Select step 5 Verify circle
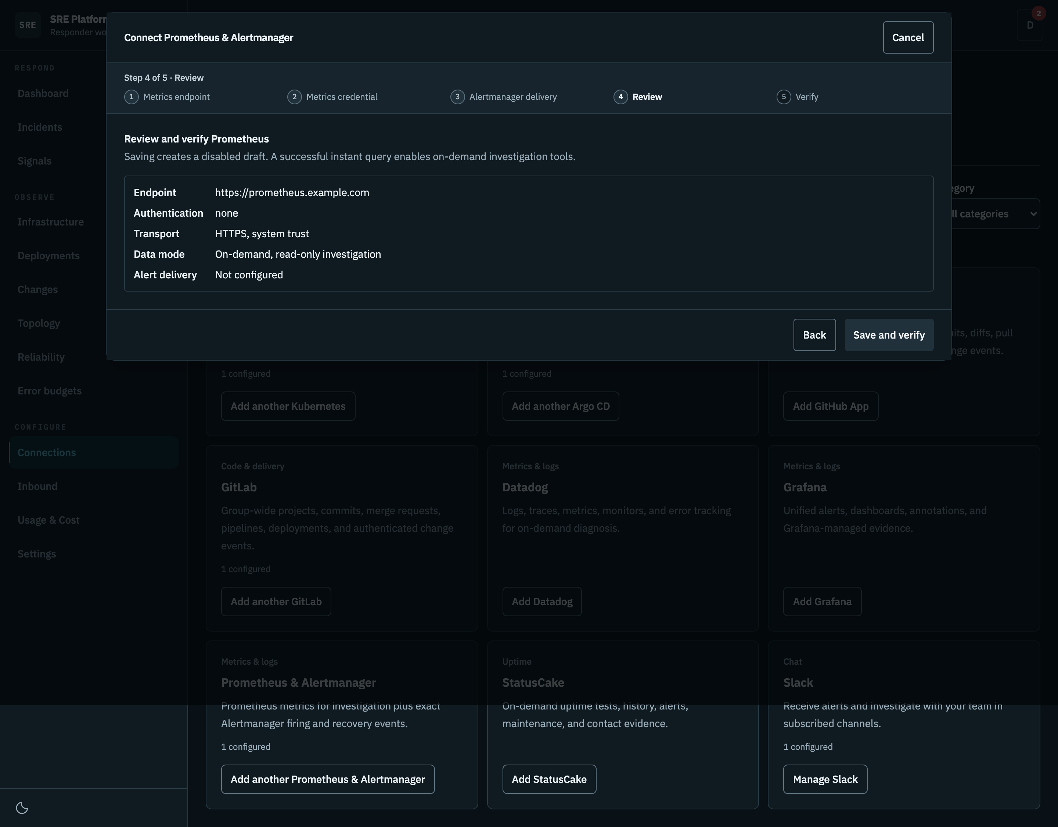1058x827 pixels. coord(783,97)
